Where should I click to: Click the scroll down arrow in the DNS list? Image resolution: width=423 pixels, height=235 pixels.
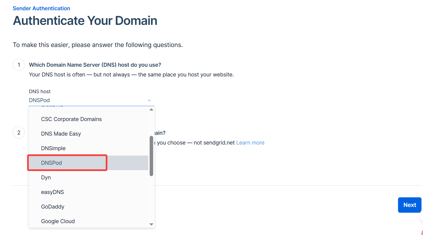tap(151, 224)
